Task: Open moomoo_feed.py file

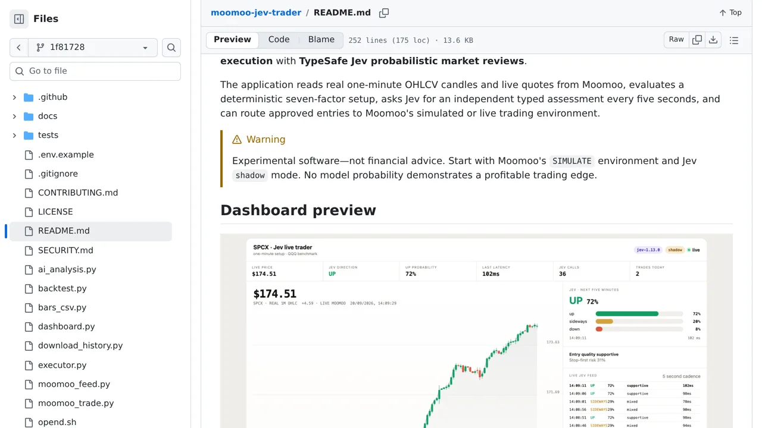Action: 74,384
